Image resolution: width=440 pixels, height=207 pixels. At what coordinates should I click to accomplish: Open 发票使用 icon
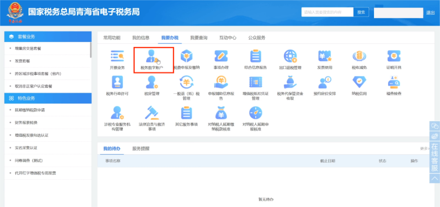coord(325,56)
